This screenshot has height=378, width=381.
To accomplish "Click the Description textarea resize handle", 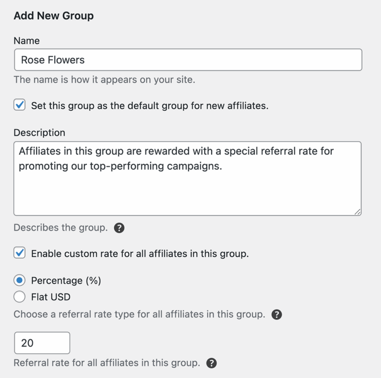I will 358,212.
